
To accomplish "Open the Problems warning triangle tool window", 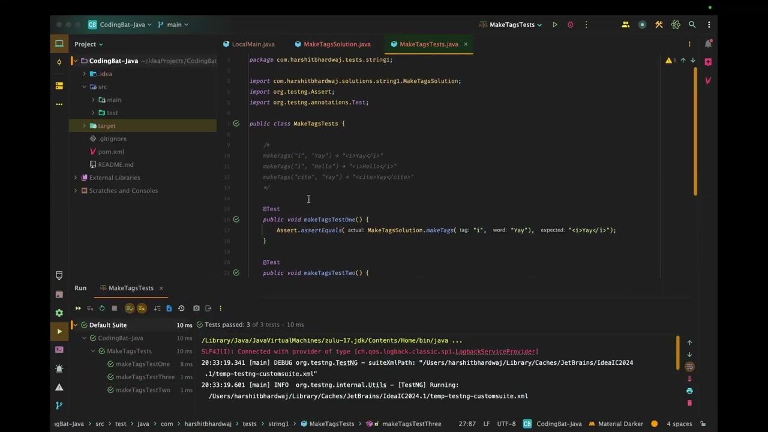I will [x=59, y=387].
